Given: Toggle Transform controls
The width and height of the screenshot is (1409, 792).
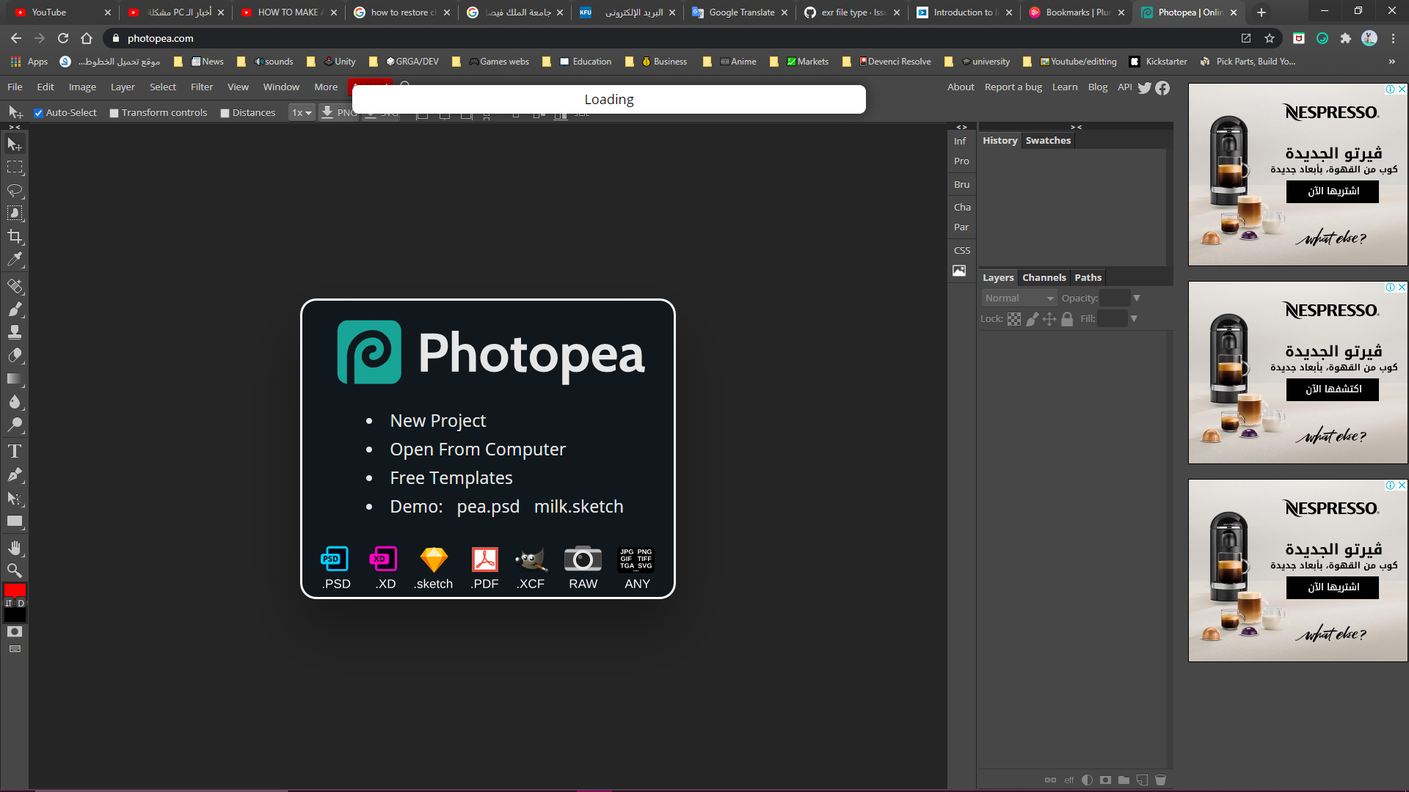Looking at the screenshot, I should click(x=114, y=112).
